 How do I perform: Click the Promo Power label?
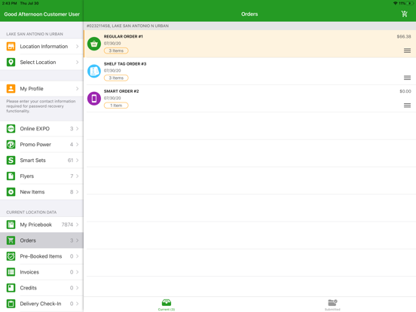[x=35, y=145]
